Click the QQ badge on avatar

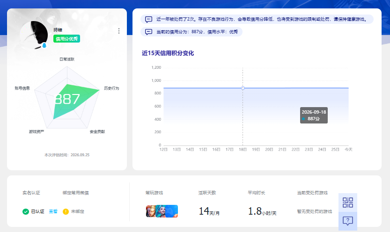point(44,45)
